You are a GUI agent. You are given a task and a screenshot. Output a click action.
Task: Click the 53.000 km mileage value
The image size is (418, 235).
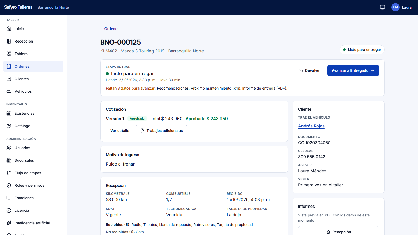click(116, 199)
